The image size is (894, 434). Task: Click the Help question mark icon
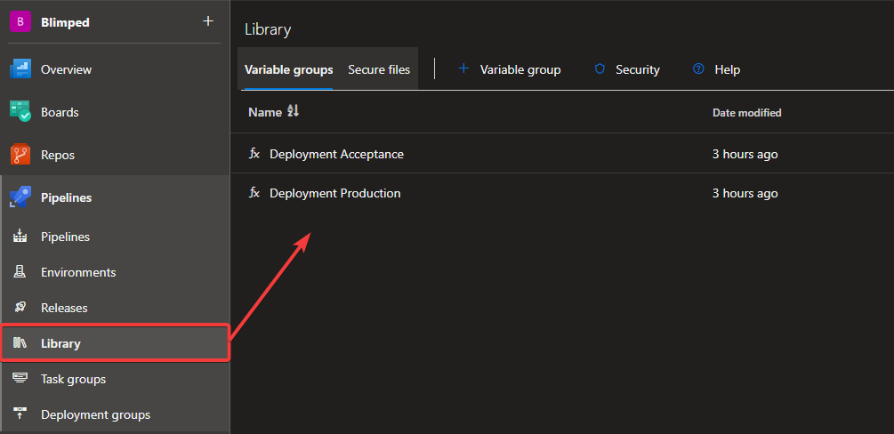(698, 69)
